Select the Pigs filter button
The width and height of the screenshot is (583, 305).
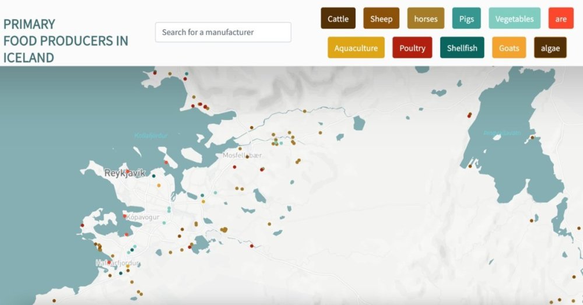pyautogui.click(x=466, y=19)
